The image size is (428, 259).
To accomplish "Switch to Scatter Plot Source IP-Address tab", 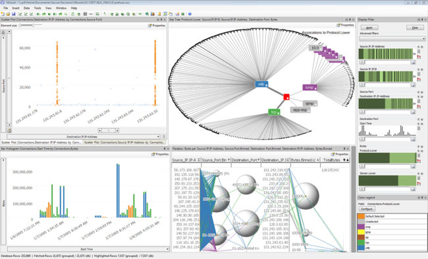I will coord(124,142).
